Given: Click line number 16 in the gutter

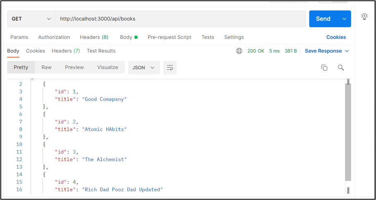Looking at the screenshot, I should coord(19,189).
